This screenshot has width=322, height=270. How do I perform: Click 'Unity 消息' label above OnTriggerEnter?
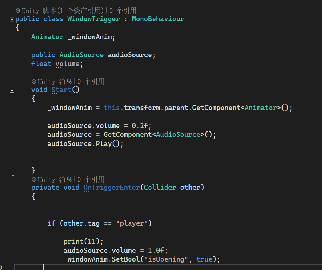point(55,179)
